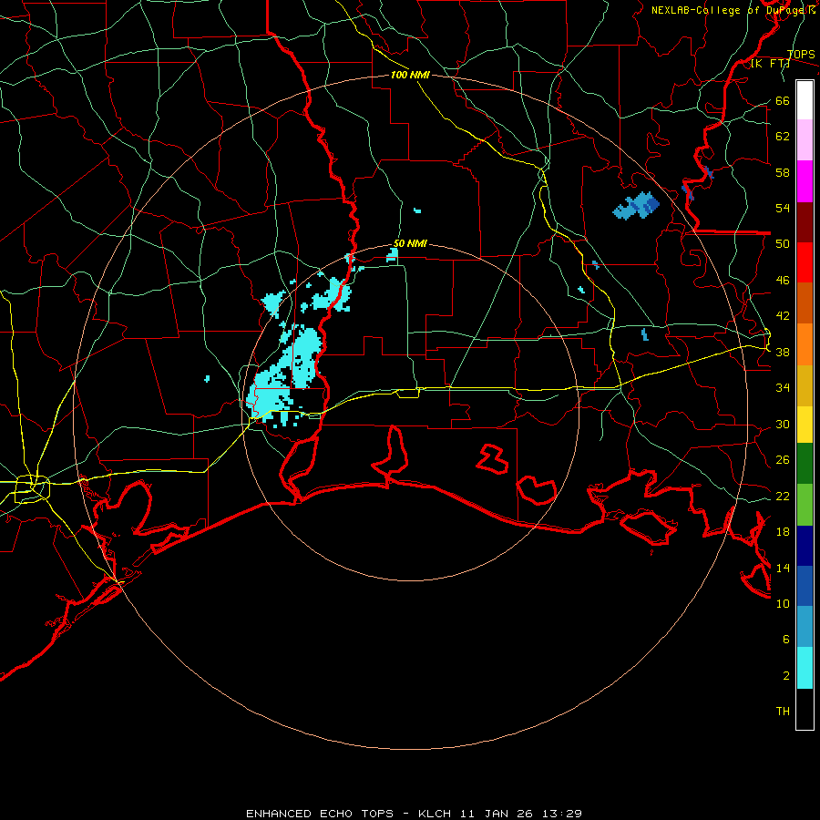Click the TOPS legend title
Viewport: 820px width, 820px height.
tap(801, 55)
